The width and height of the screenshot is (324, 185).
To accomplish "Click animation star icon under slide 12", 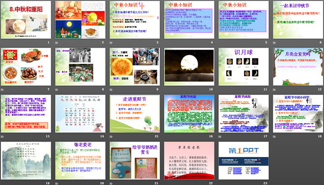I will tap(274, 90).
